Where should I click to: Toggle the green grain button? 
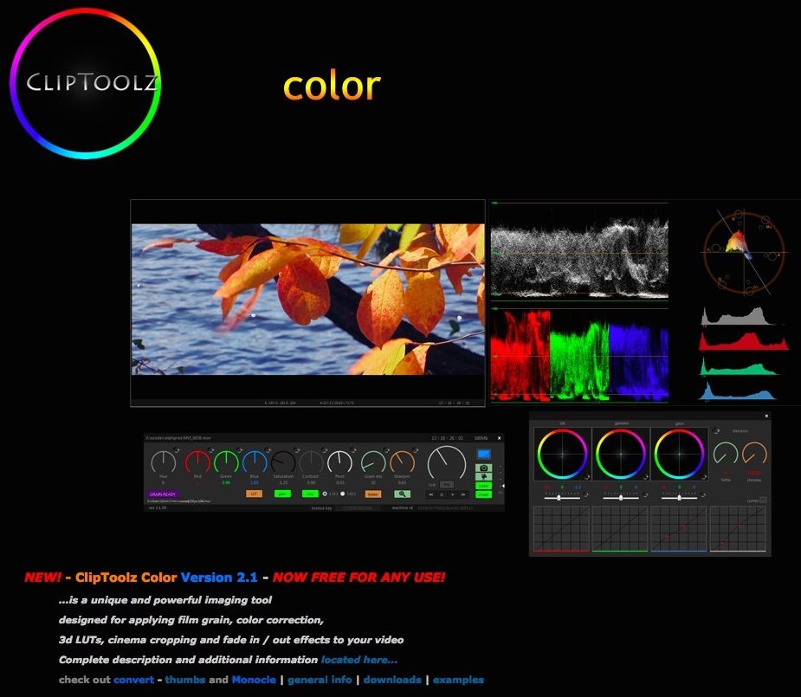(x=282, y=494)
